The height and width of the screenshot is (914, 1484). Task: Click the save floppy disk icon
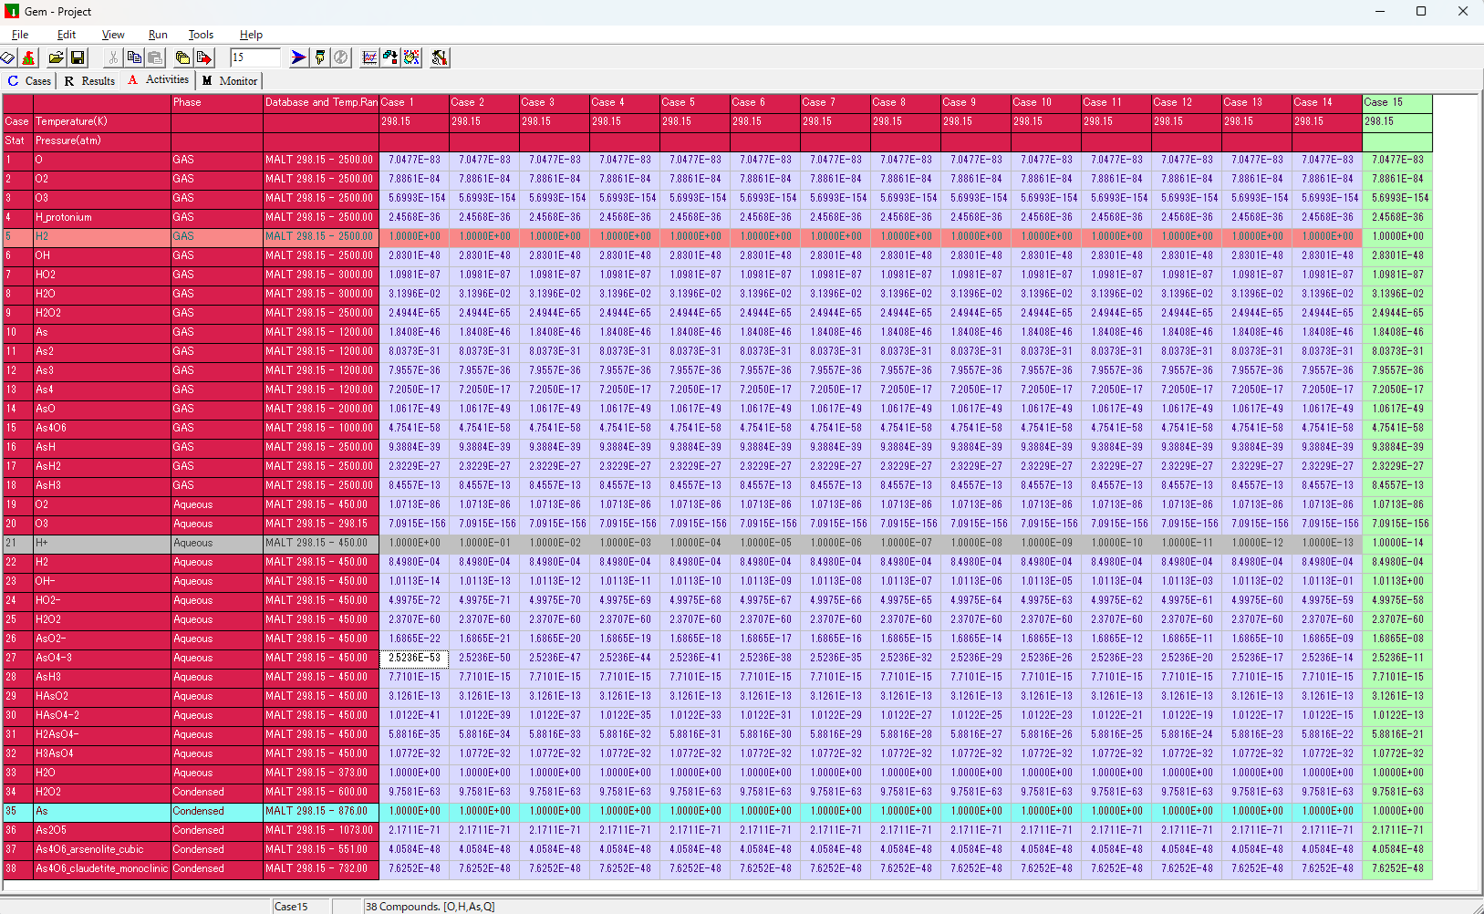click(78, 57)
